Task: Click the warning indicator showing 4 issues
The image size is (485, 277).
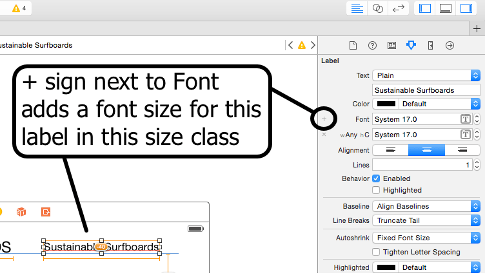Action: pyautogui.click(x=19, y=8)
